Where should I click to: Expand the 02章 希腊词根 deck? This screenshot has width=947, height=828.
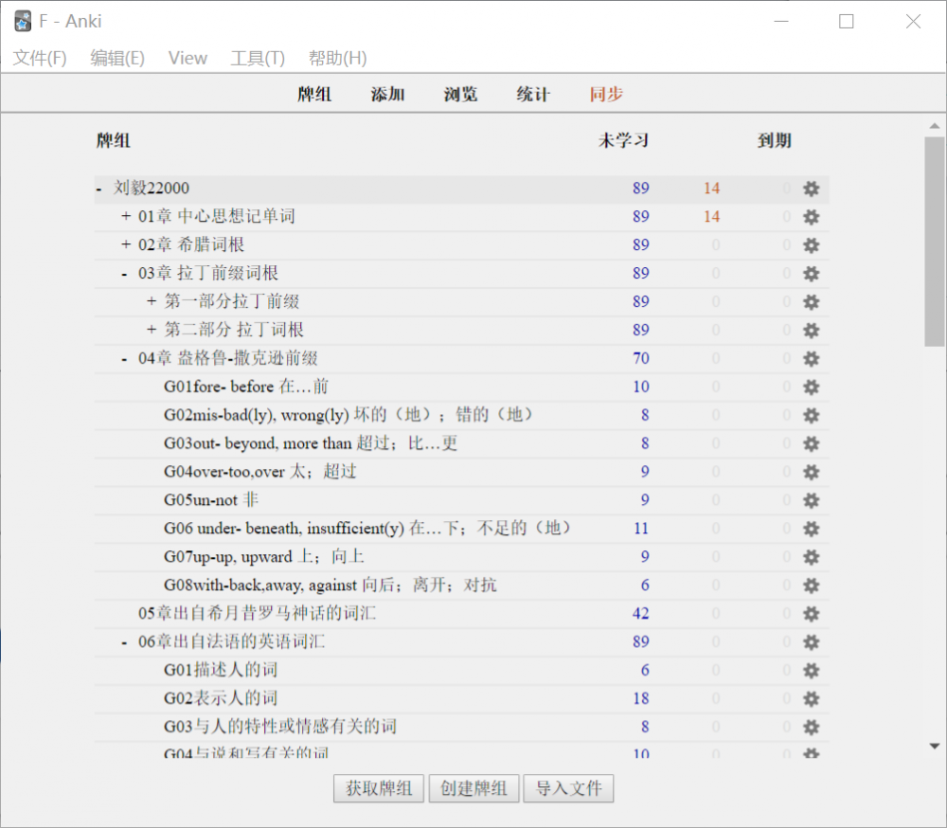pyautogui.click(x=126, y=244)
